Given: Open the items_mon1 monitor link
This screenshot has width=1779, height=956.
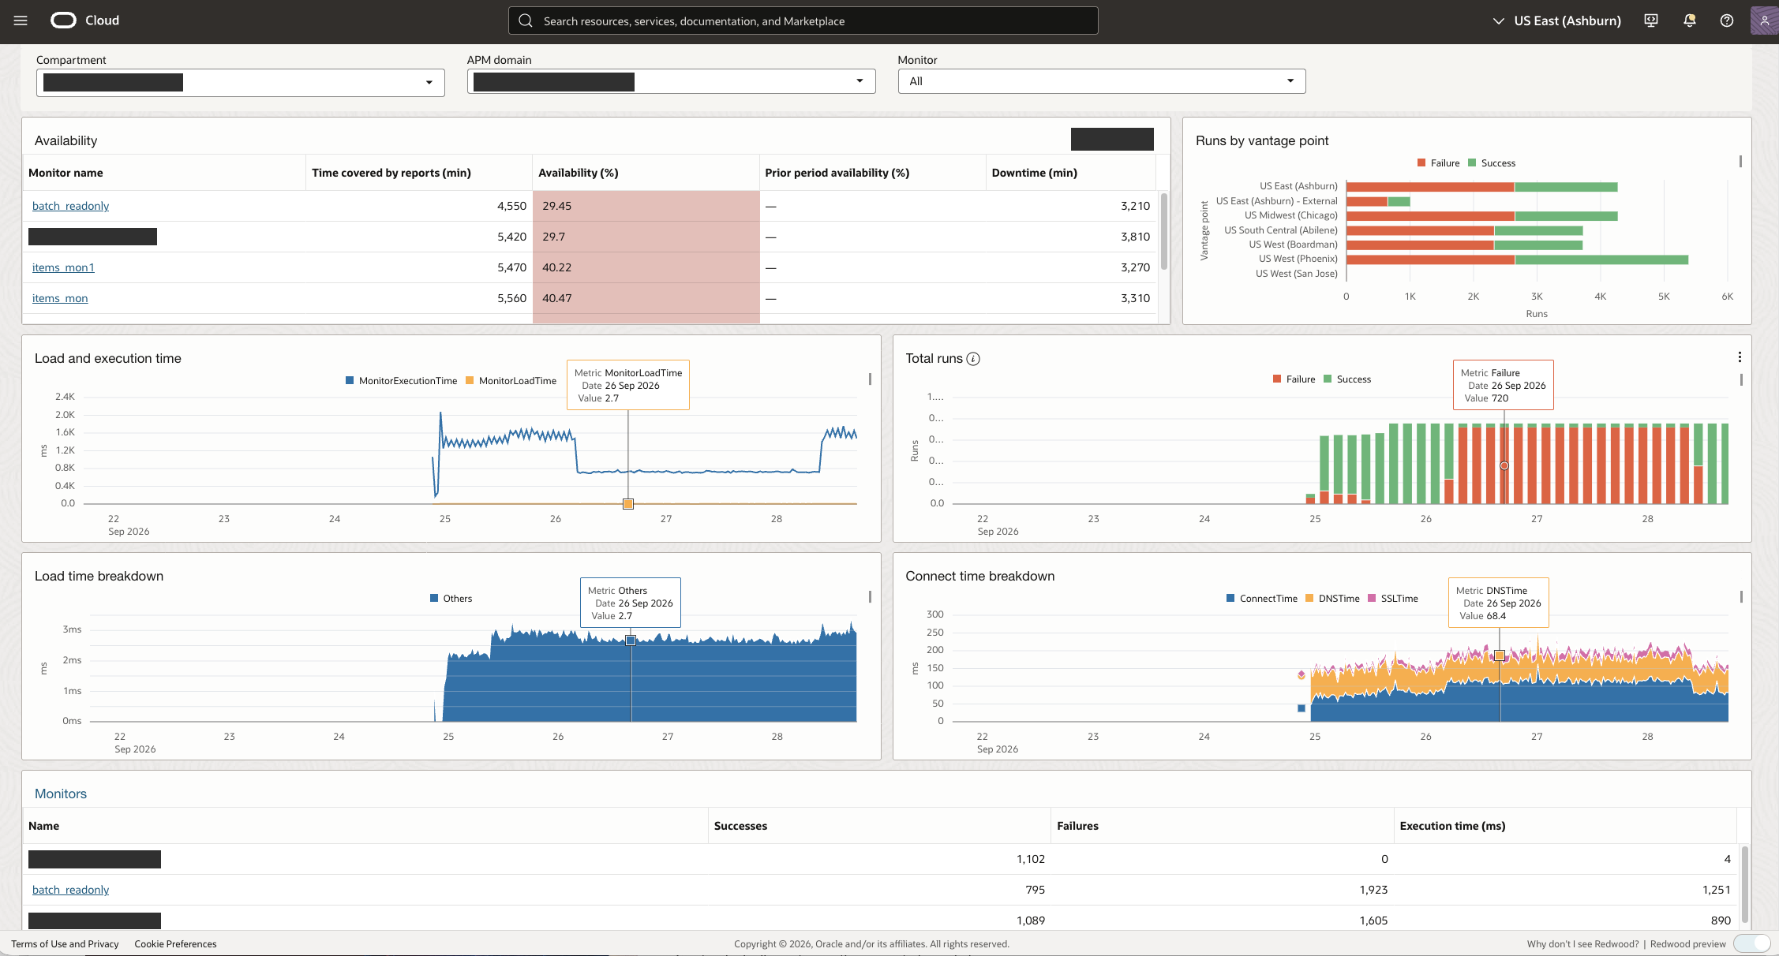Looking at the screenshot, I should tap(63, 267).
